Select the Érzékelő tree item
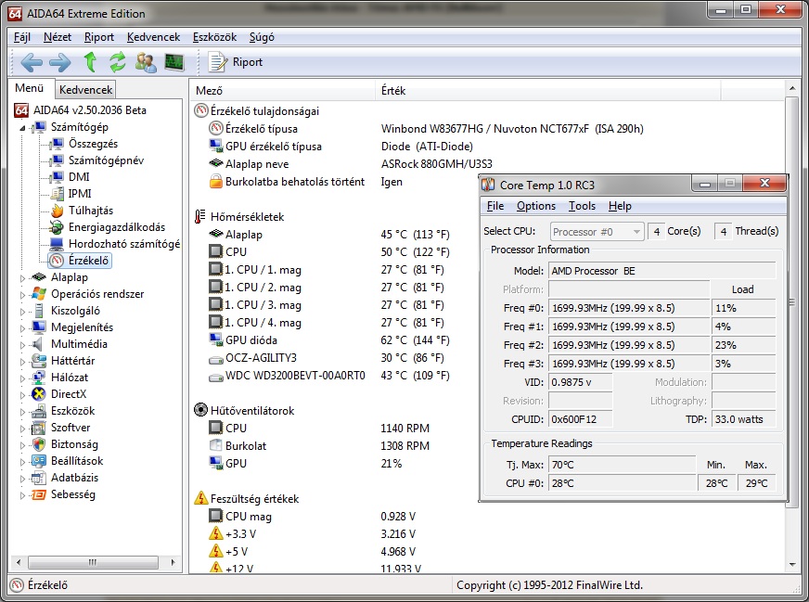The image size is (809, 602). pyautogui.click(x=88, y=261)
